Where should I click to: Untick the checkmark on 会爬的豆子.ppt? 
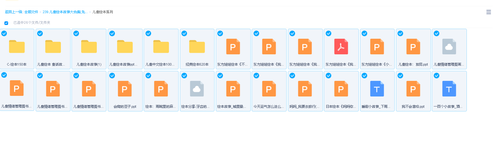(x=112, y=76)
